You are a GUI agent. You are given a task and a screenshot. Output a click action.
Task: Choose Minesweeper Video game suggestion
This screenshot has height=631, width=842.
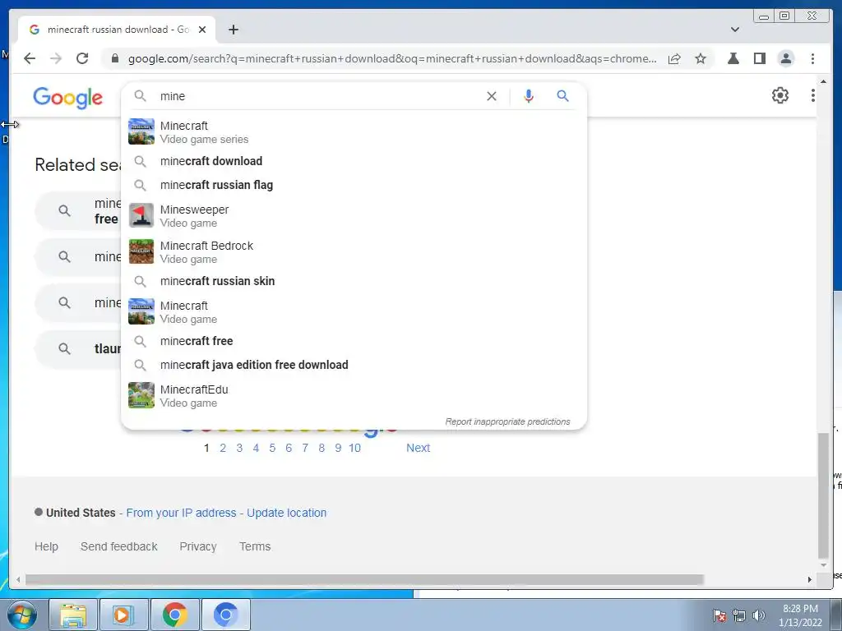click(x=354, y=216)
